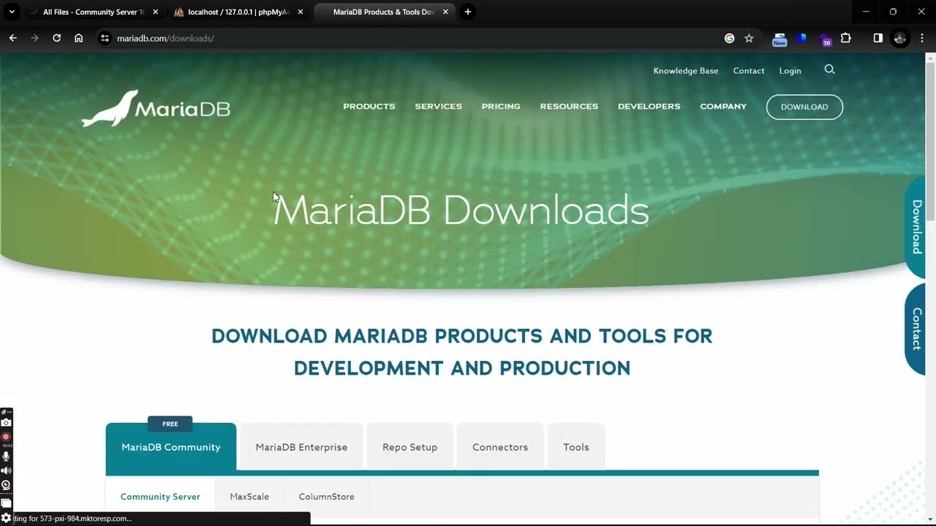The width and height of the screenshot is (936, 526).
Task: Switch to the Repo Setup tab
Action: tap(409, 447)
